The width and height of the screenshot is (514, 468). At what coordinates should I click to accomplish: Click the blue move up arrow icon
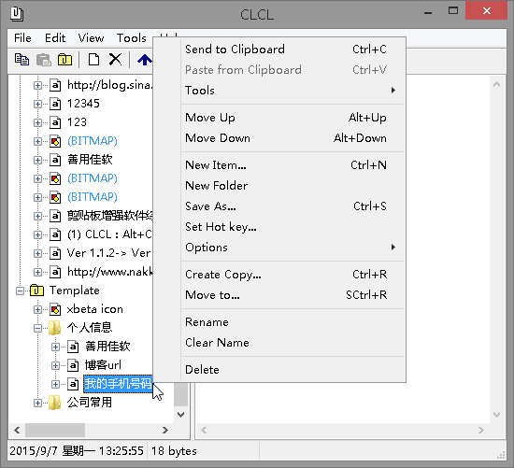click(x=144, y=60)
